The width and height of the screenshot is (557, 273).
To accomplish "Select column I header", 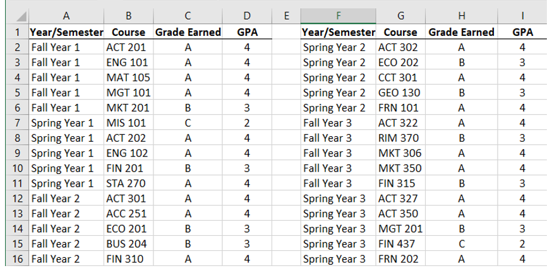I will (x=522, y=16).
